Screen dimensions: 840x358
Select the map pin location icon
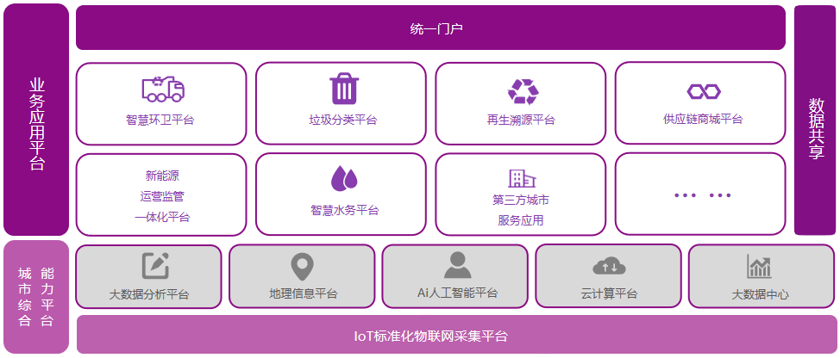coord(303,266)
